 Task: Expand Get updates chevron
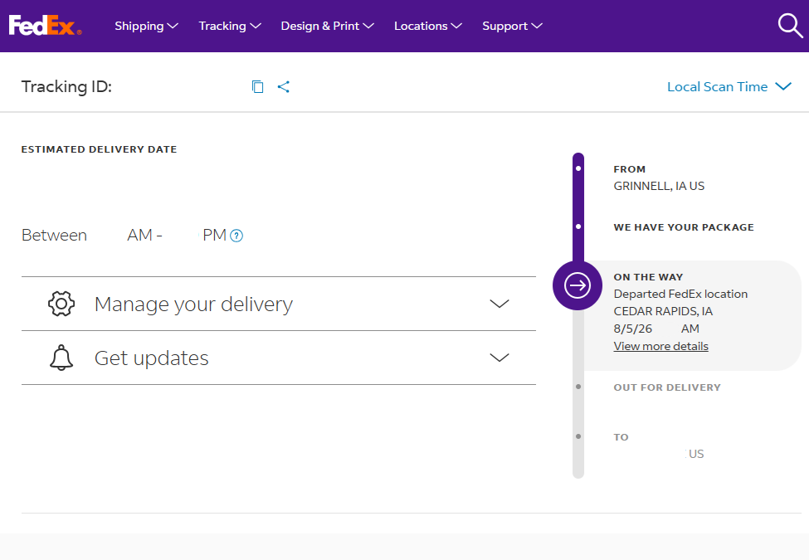click(499, 358)
